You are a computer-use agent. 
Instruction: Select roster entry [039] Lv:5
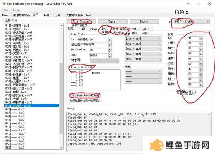point(32,99)
